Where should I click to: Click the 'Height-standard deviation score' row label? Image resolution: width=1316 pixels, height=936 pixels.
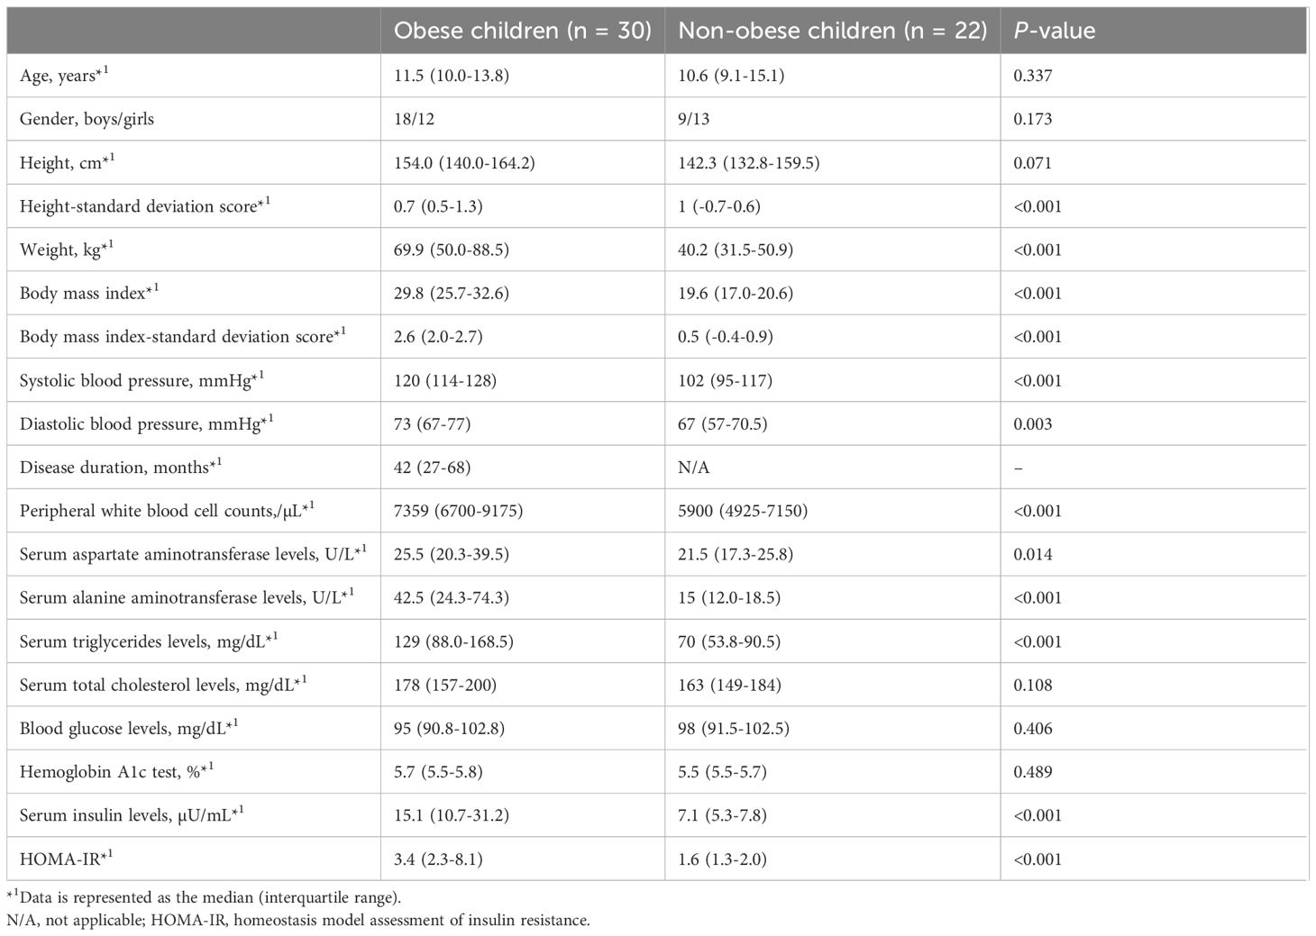[x=145, y=205]
